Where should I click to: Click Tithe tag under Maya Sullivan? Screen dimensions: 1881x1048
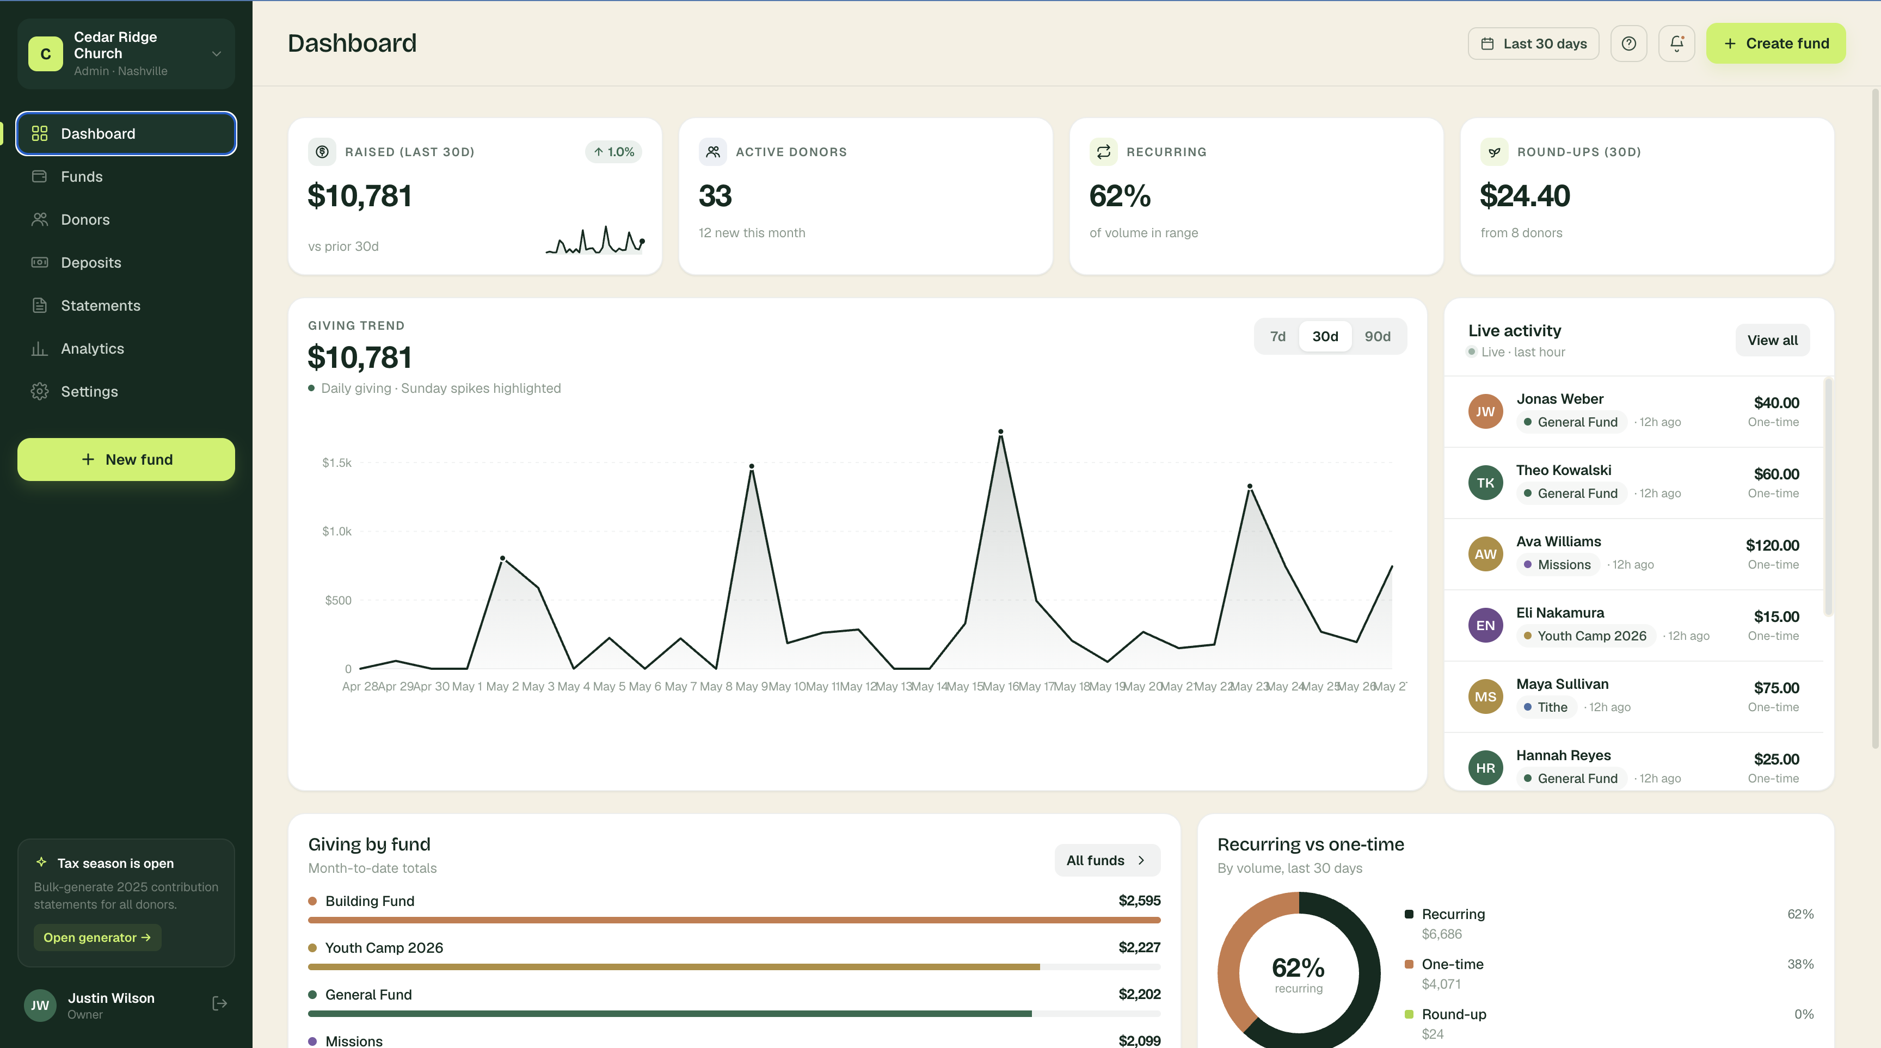1546,707
